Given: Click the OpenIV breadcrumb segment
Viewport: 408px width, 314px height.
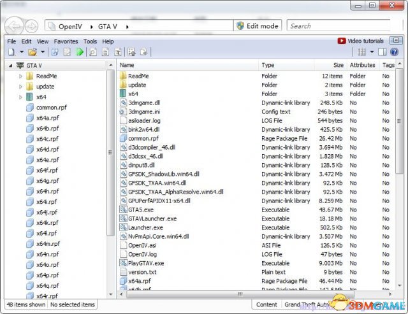Looking at the screenshot, I should coord(70,27).
